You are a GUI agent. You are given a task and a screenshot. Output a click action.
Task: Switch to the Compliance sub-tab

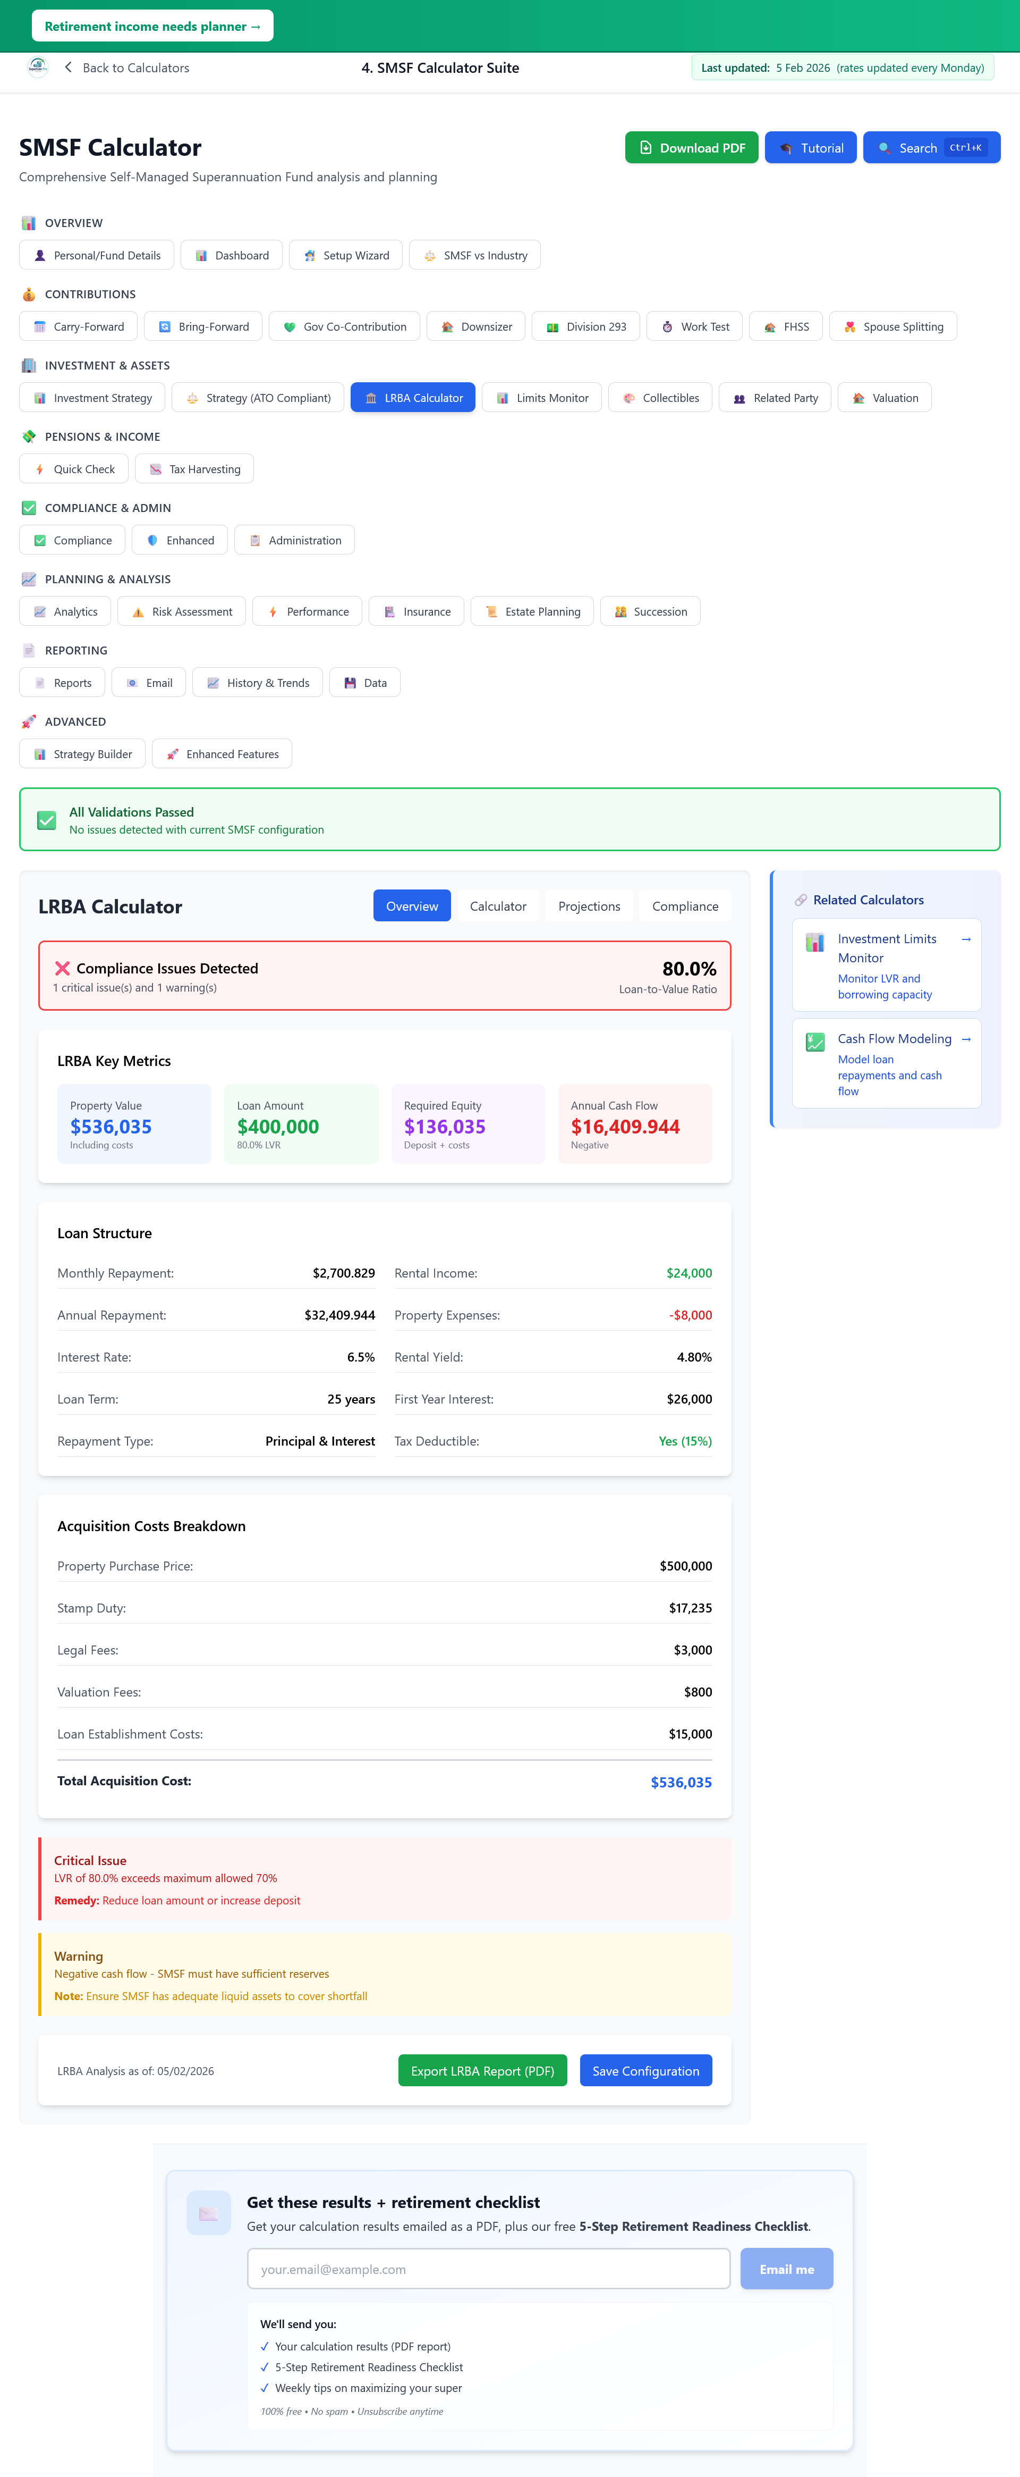click(x=684, y=906)
